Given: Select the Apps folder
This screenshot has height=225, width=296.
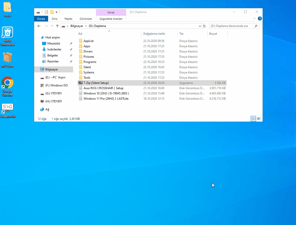Looking at the screenshot, I should coord(152,46).
